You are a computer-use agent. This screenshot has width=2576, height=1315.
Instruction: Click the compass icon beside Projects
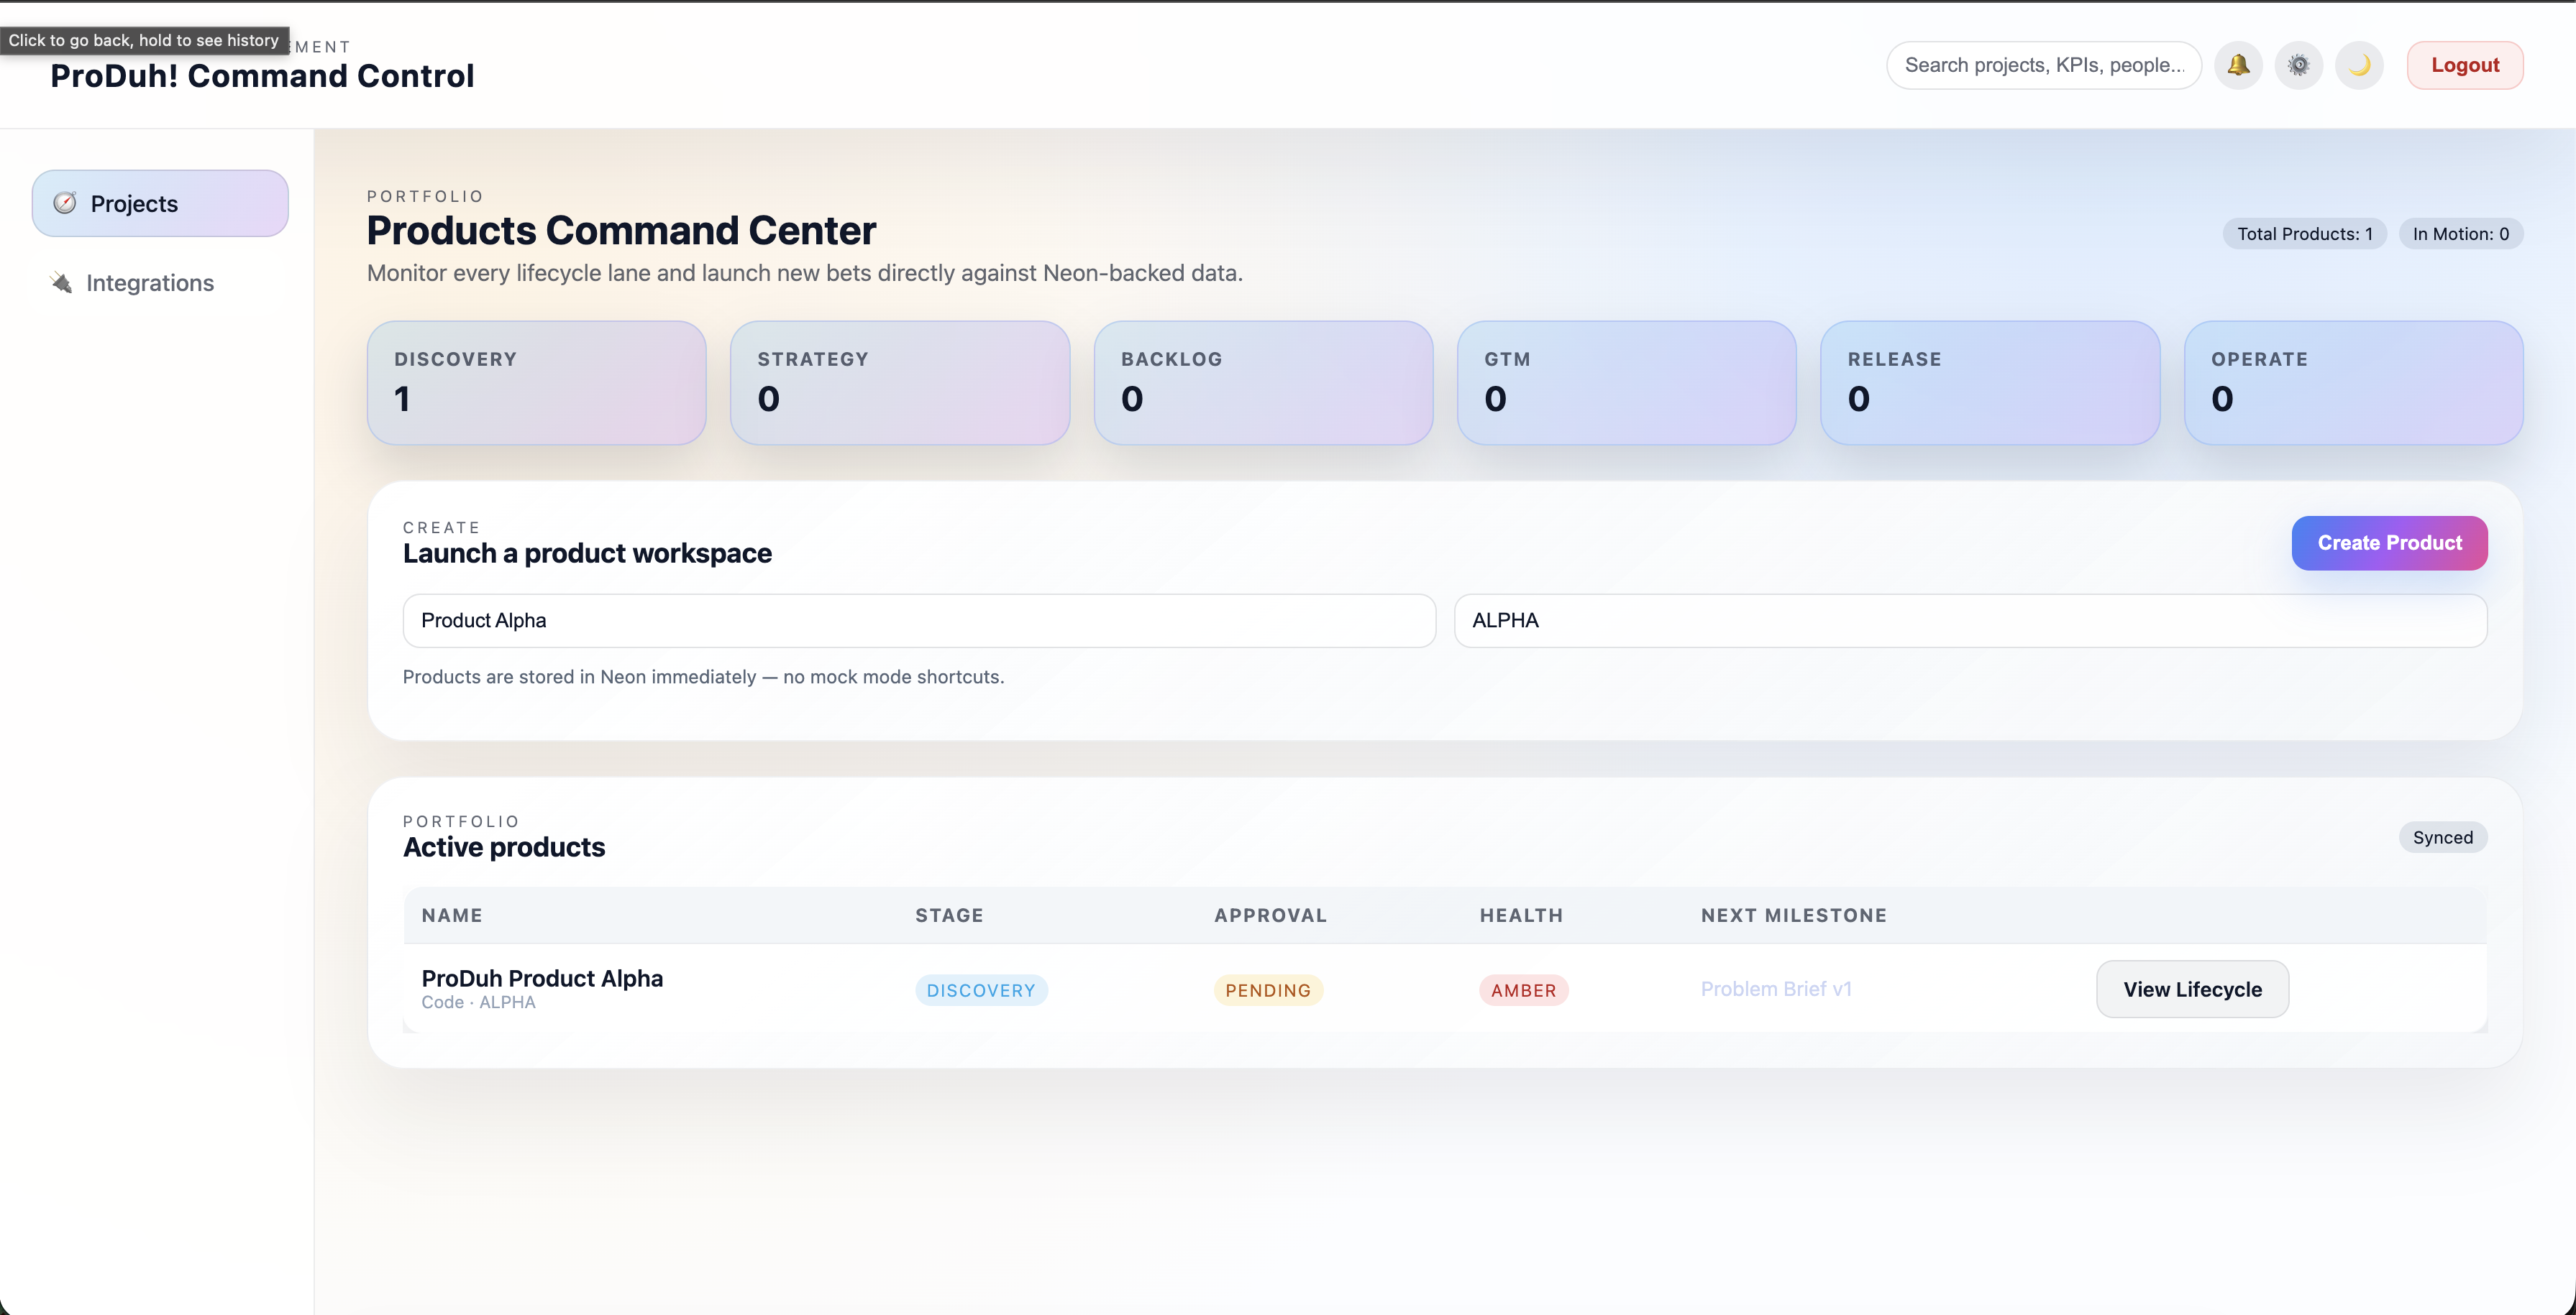pos(65,203)
